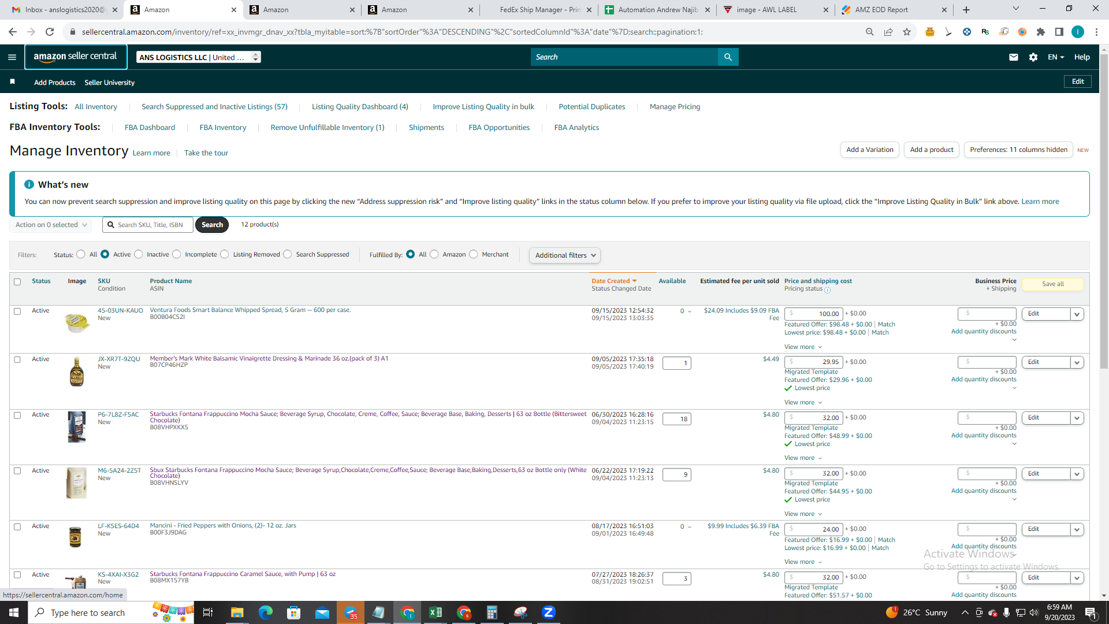Select the Listing Removed status filter

225,254
